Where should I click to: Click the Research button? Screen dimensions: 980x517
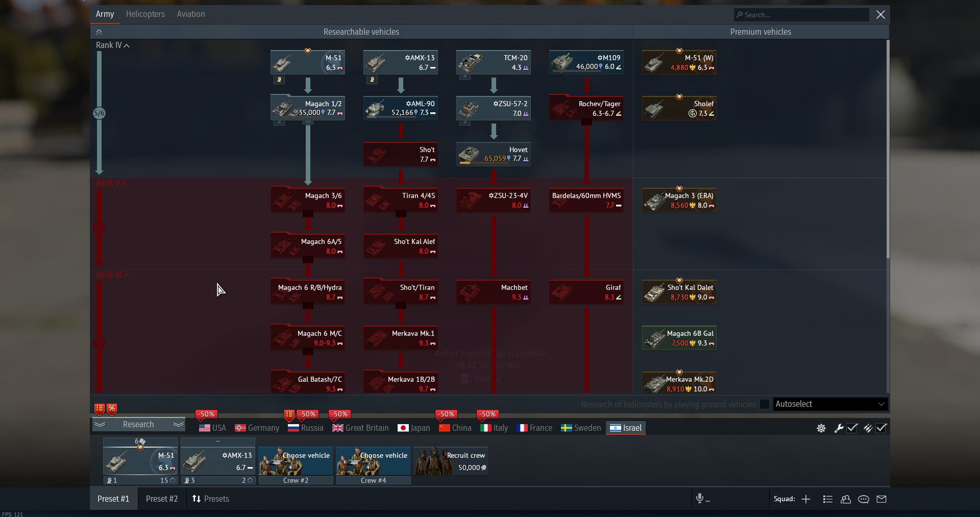tap(138, 424)
